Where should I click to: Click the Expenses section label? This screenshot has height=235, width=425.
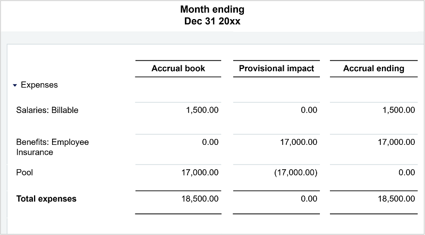(39, 85)
